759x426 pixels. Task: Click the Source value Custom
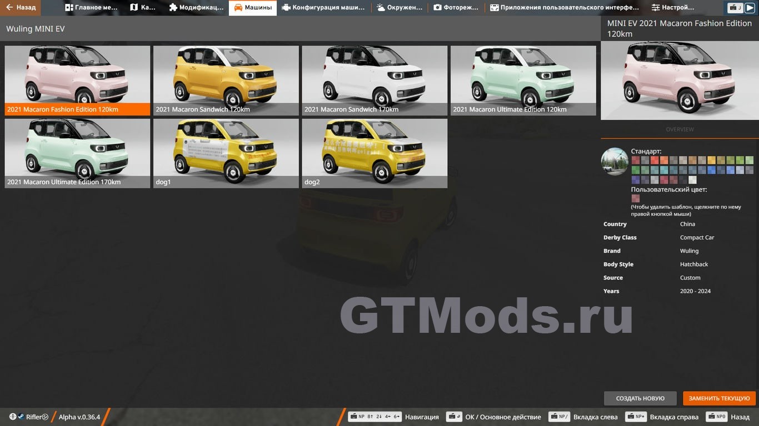coord(690,277)
